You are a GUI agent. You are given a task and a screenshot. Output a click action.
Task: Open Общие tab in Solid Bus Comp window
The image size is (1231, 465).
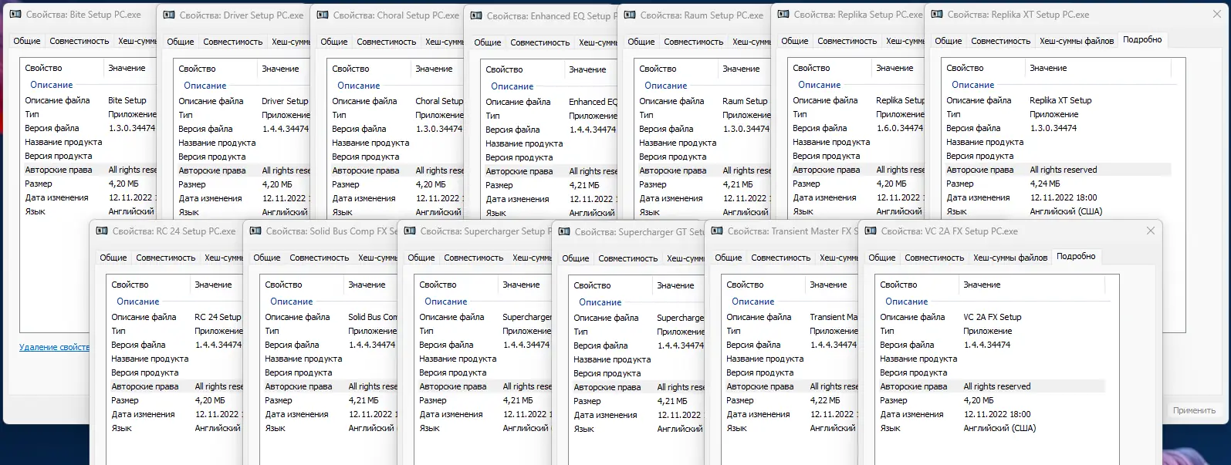[267, 258]
